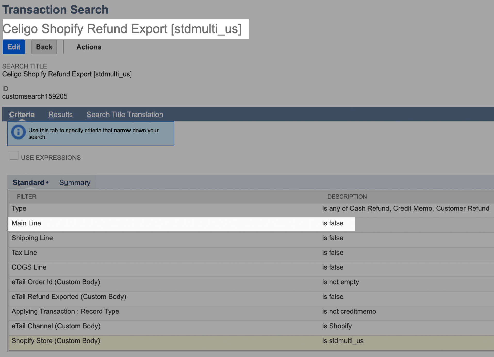
Task: Open the Actions menu
Action: pos(89,47)
